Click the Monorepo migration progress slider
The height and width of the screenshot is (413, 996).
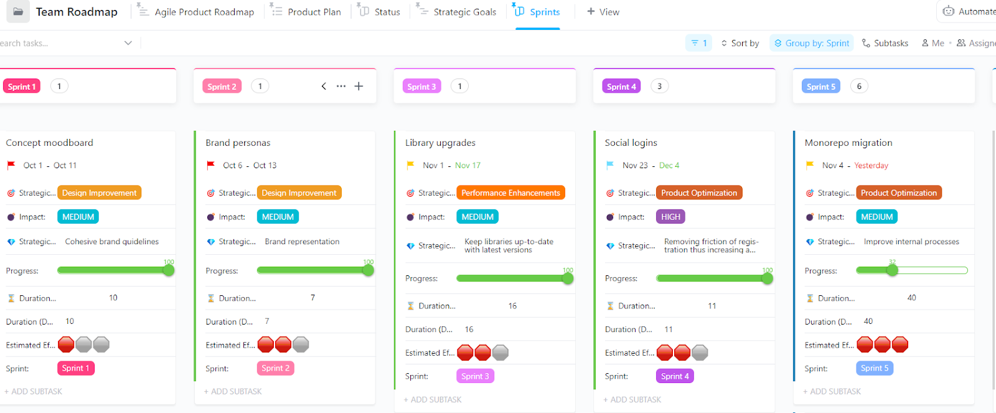point(911,270)
